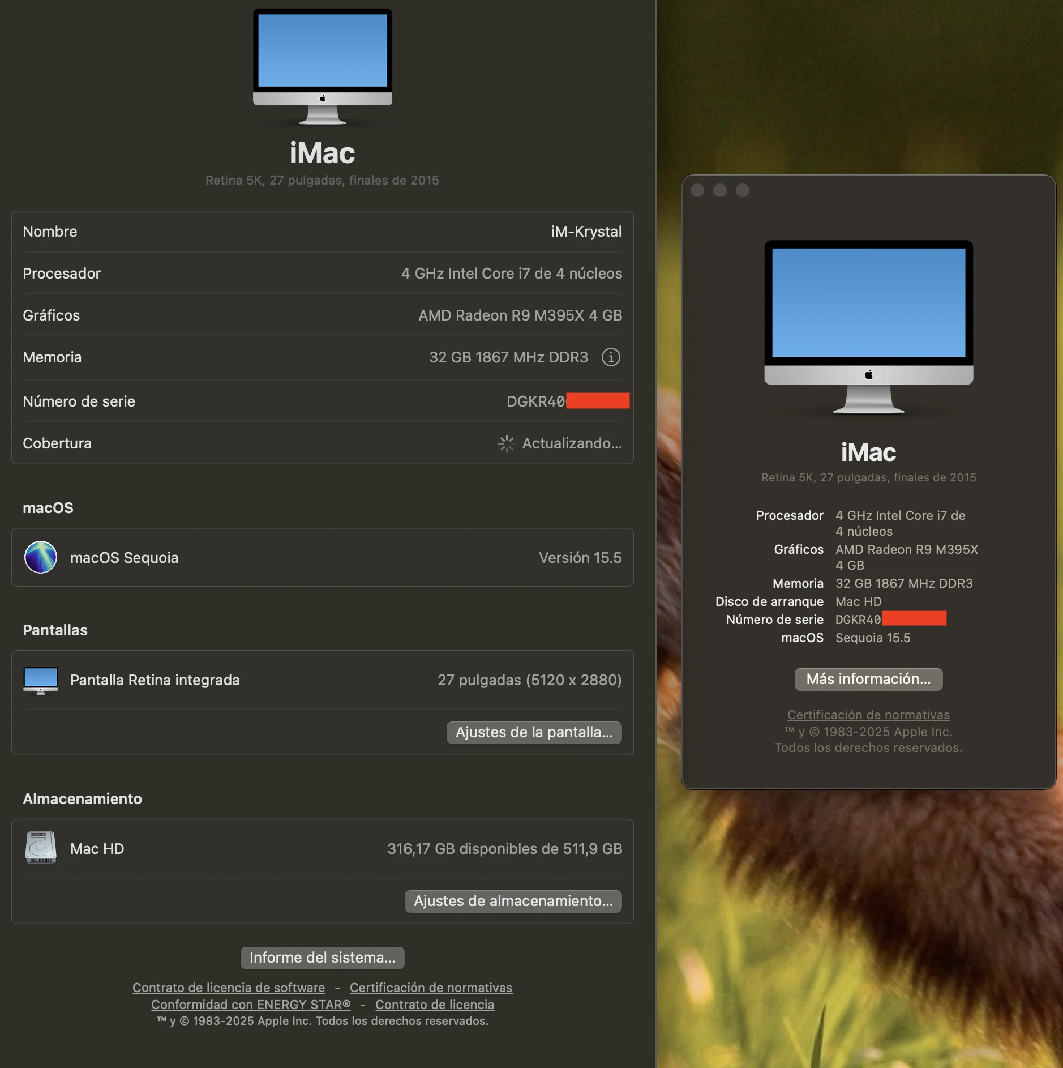Click the Cobertura updating spinner
Viewport: 1063px width, 1068px height.
(x=507, y=443)
